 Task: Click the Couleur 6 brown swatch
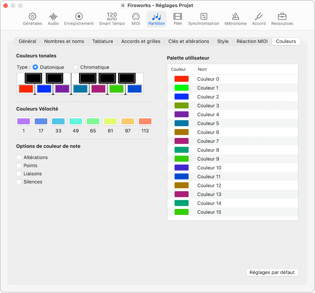point(181,132)
